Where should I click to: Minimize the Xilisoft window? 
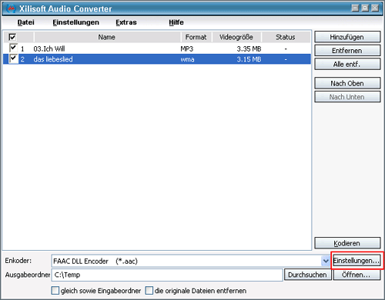[x=355, y=8]
